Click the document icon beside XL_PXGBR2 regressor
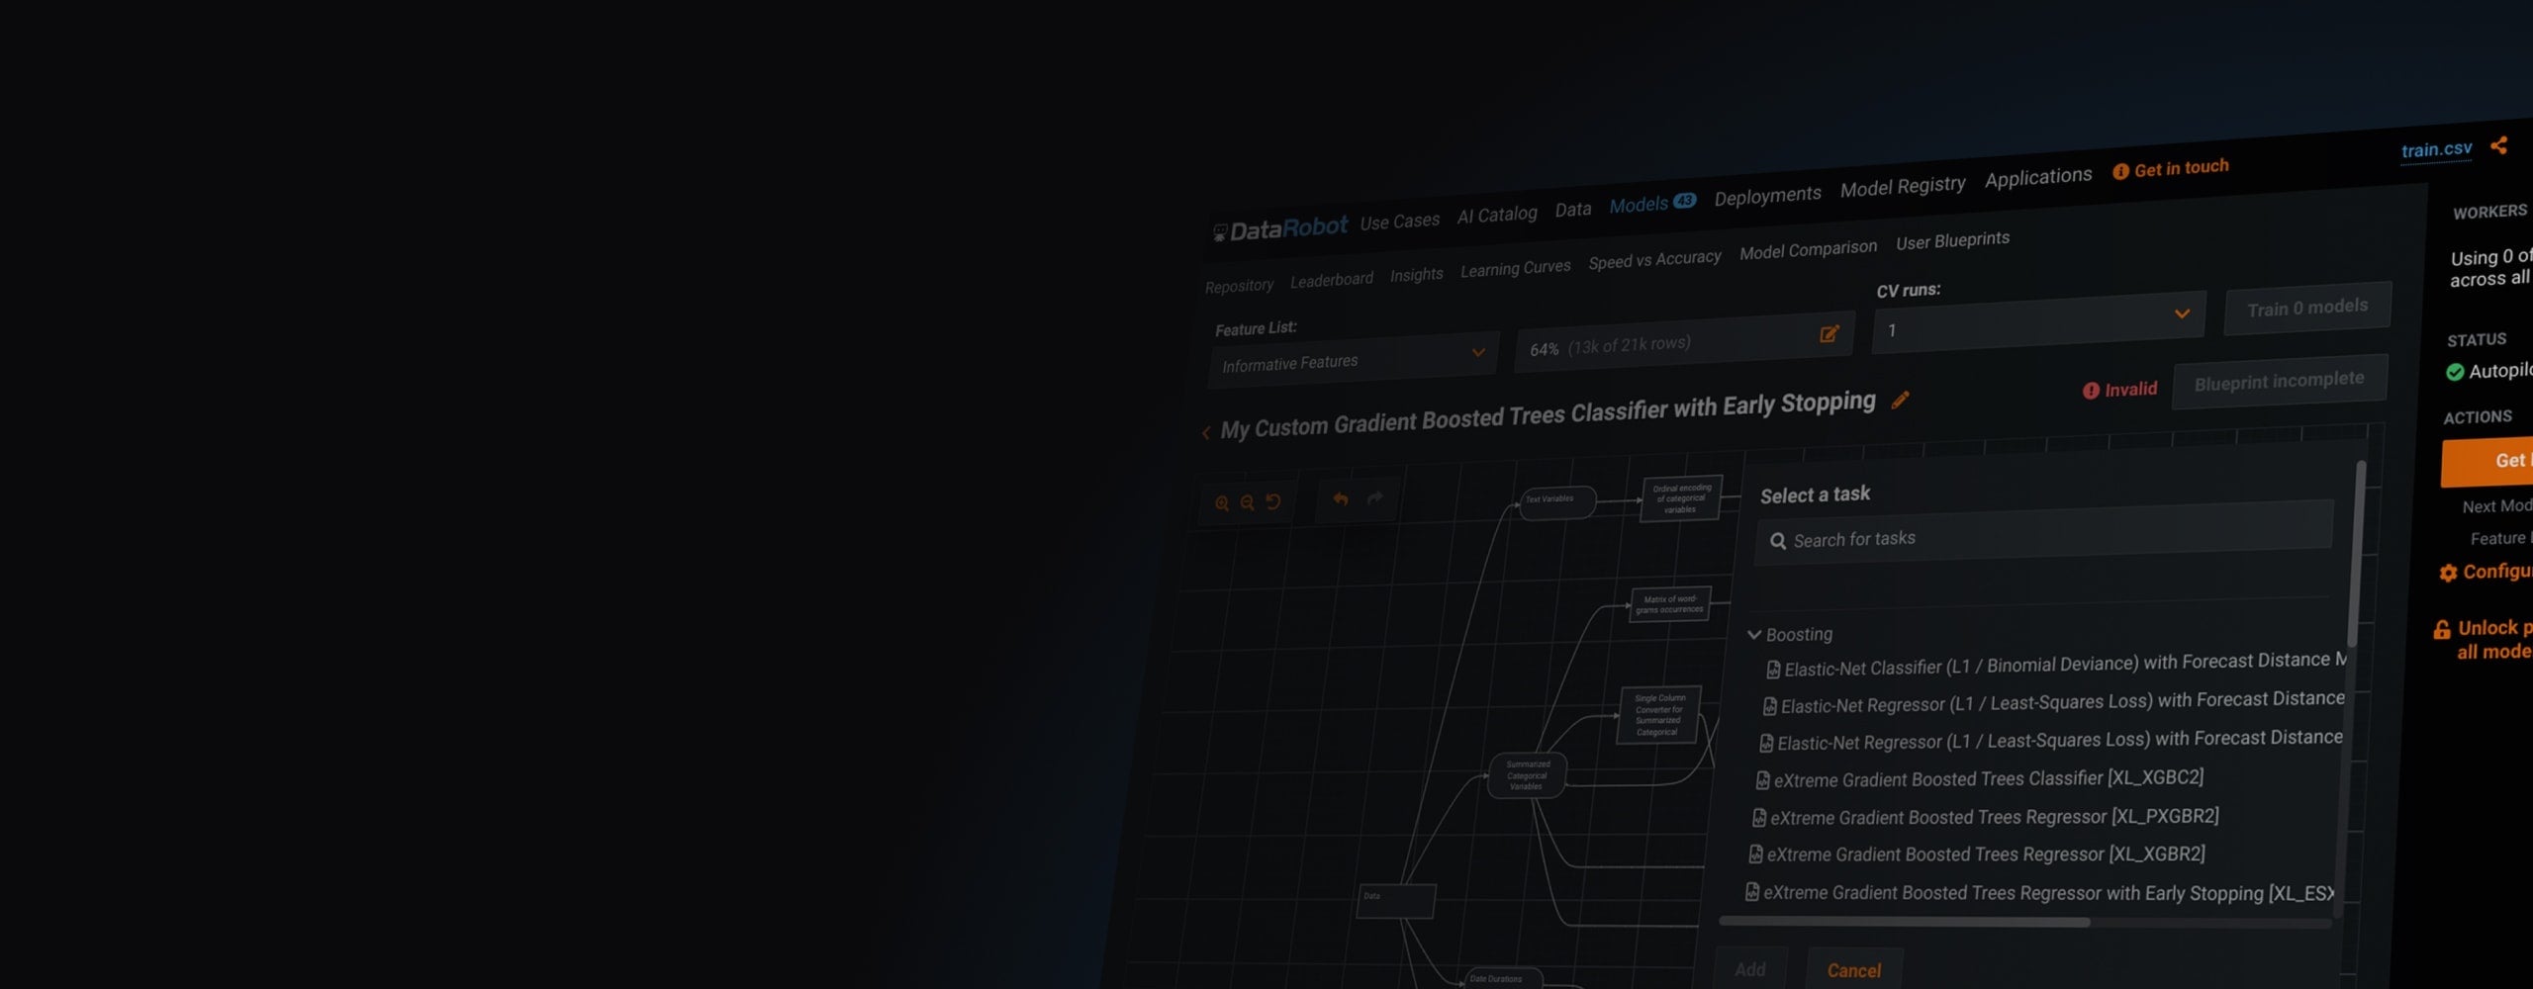 [x=1759, y=818]
